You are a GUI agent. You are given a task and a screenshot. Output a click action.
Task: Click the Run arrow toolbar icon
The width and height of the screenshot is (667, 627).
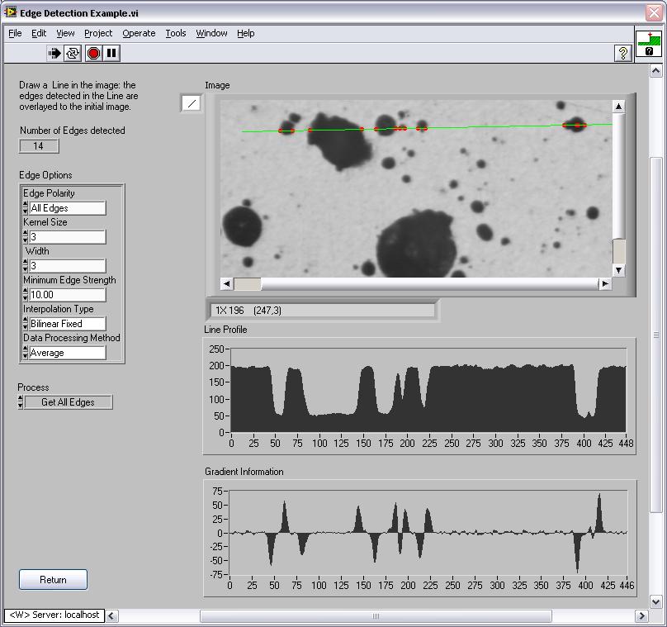click(54, 53)
